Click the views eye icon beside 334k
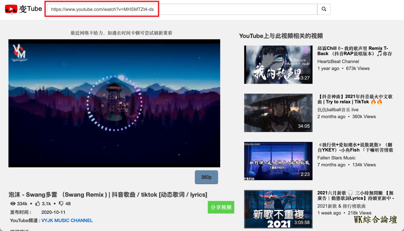Viewport: 404px width, 231px height. click(13, 203)
